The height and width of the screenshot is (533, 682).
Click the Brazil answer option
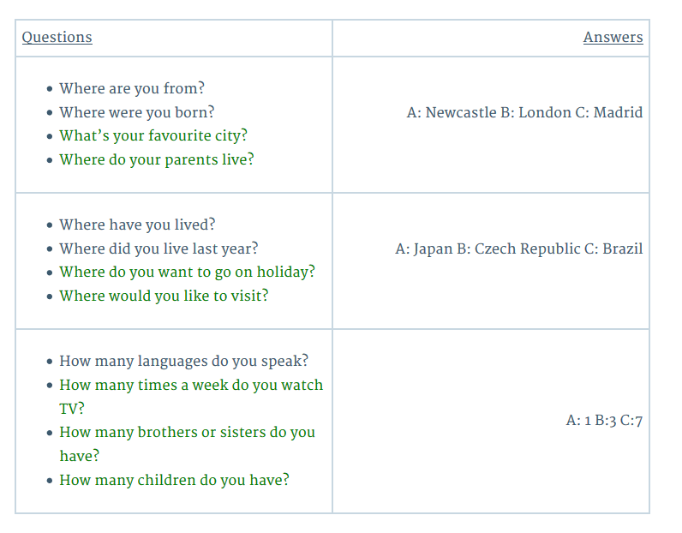click(622, 249)
